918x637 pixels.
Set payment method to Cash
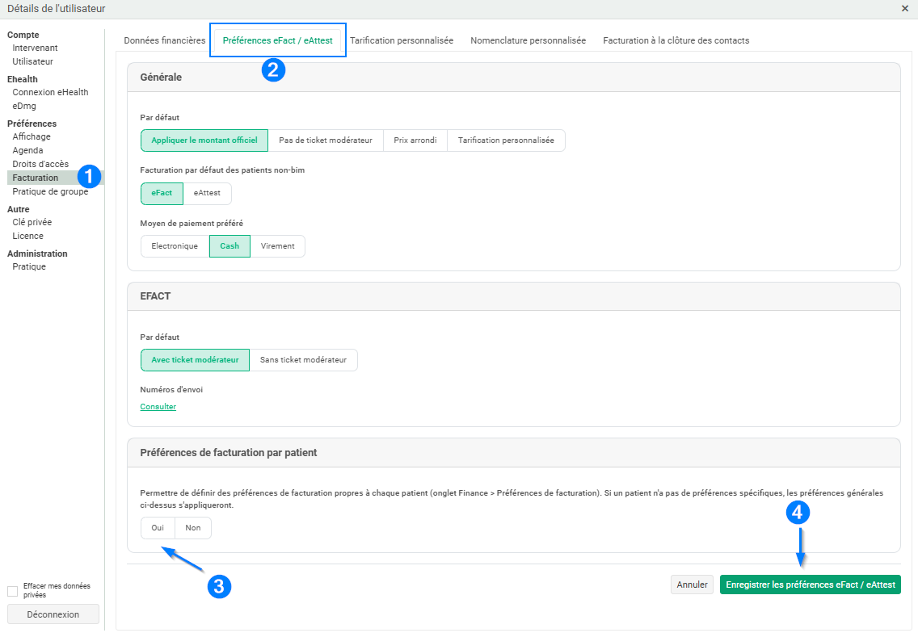click(229, 246)
